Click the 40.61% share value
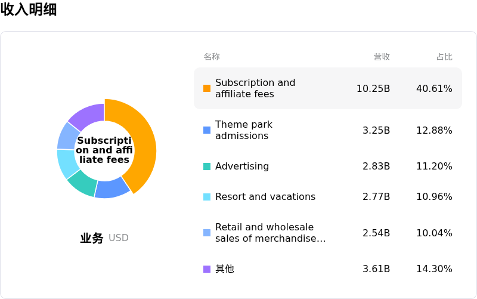The height and width of the screenshot is (299, 477). click(x=434, y=88)
